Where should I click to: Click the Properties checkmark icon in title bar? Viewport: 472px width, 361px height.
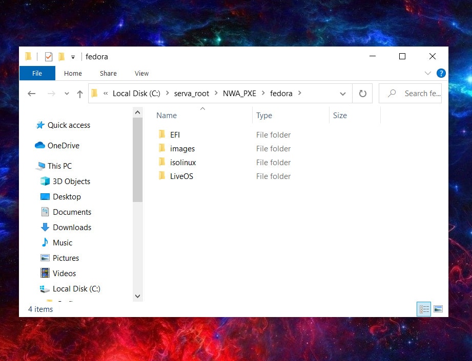(x=49, y=56)
